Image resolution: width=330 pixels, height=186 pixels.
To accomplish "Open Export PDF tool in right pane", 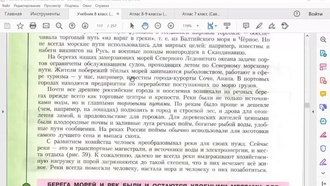I will pyautogui.click(x=323, y=53).
